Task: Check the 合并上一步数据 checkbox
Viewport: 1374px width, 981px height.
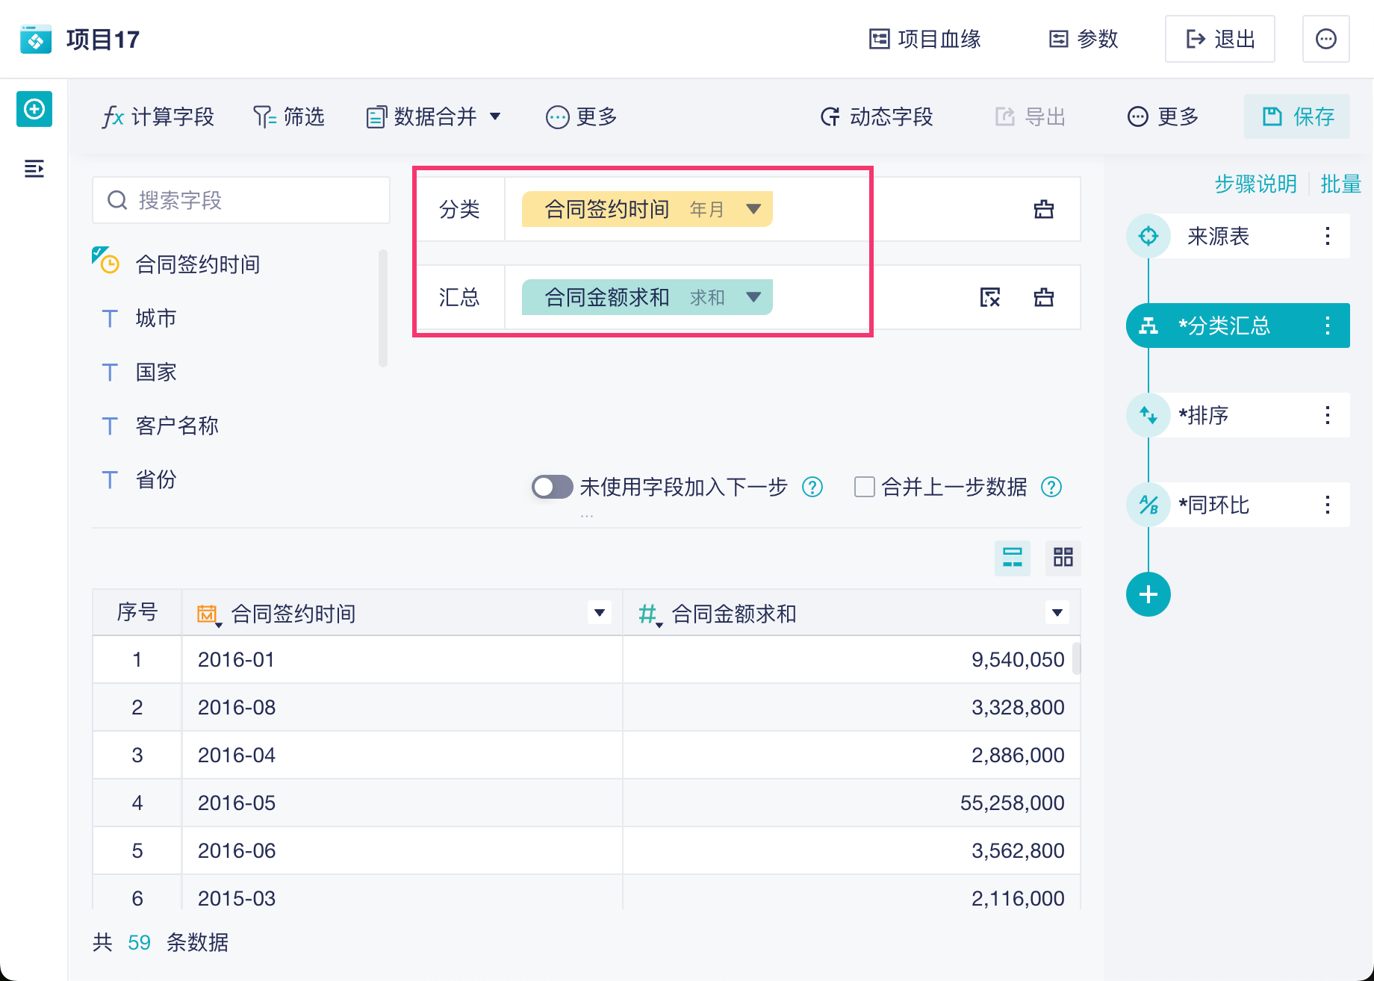Action: click(864, 487)
